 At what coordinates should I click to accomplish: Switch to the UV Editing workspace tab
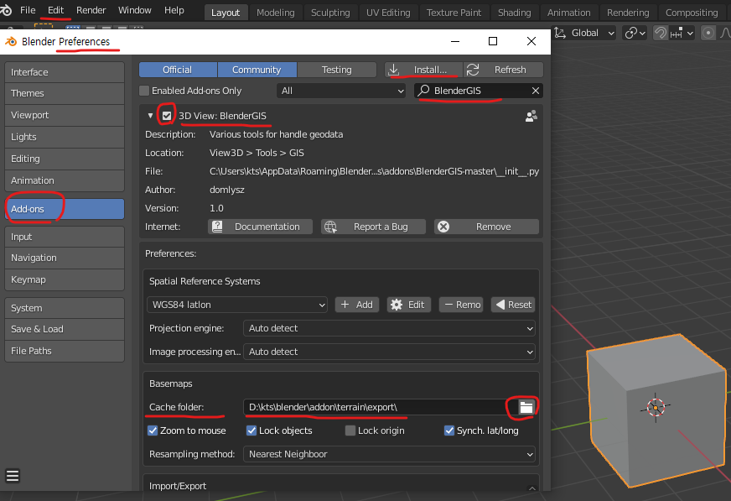(388, 13)
